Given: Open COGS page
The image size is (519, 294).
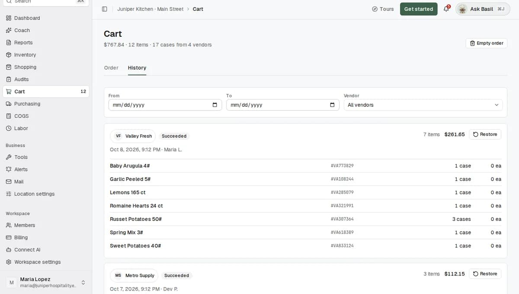Looking at the screenshot, I should (x=46, y=116).
